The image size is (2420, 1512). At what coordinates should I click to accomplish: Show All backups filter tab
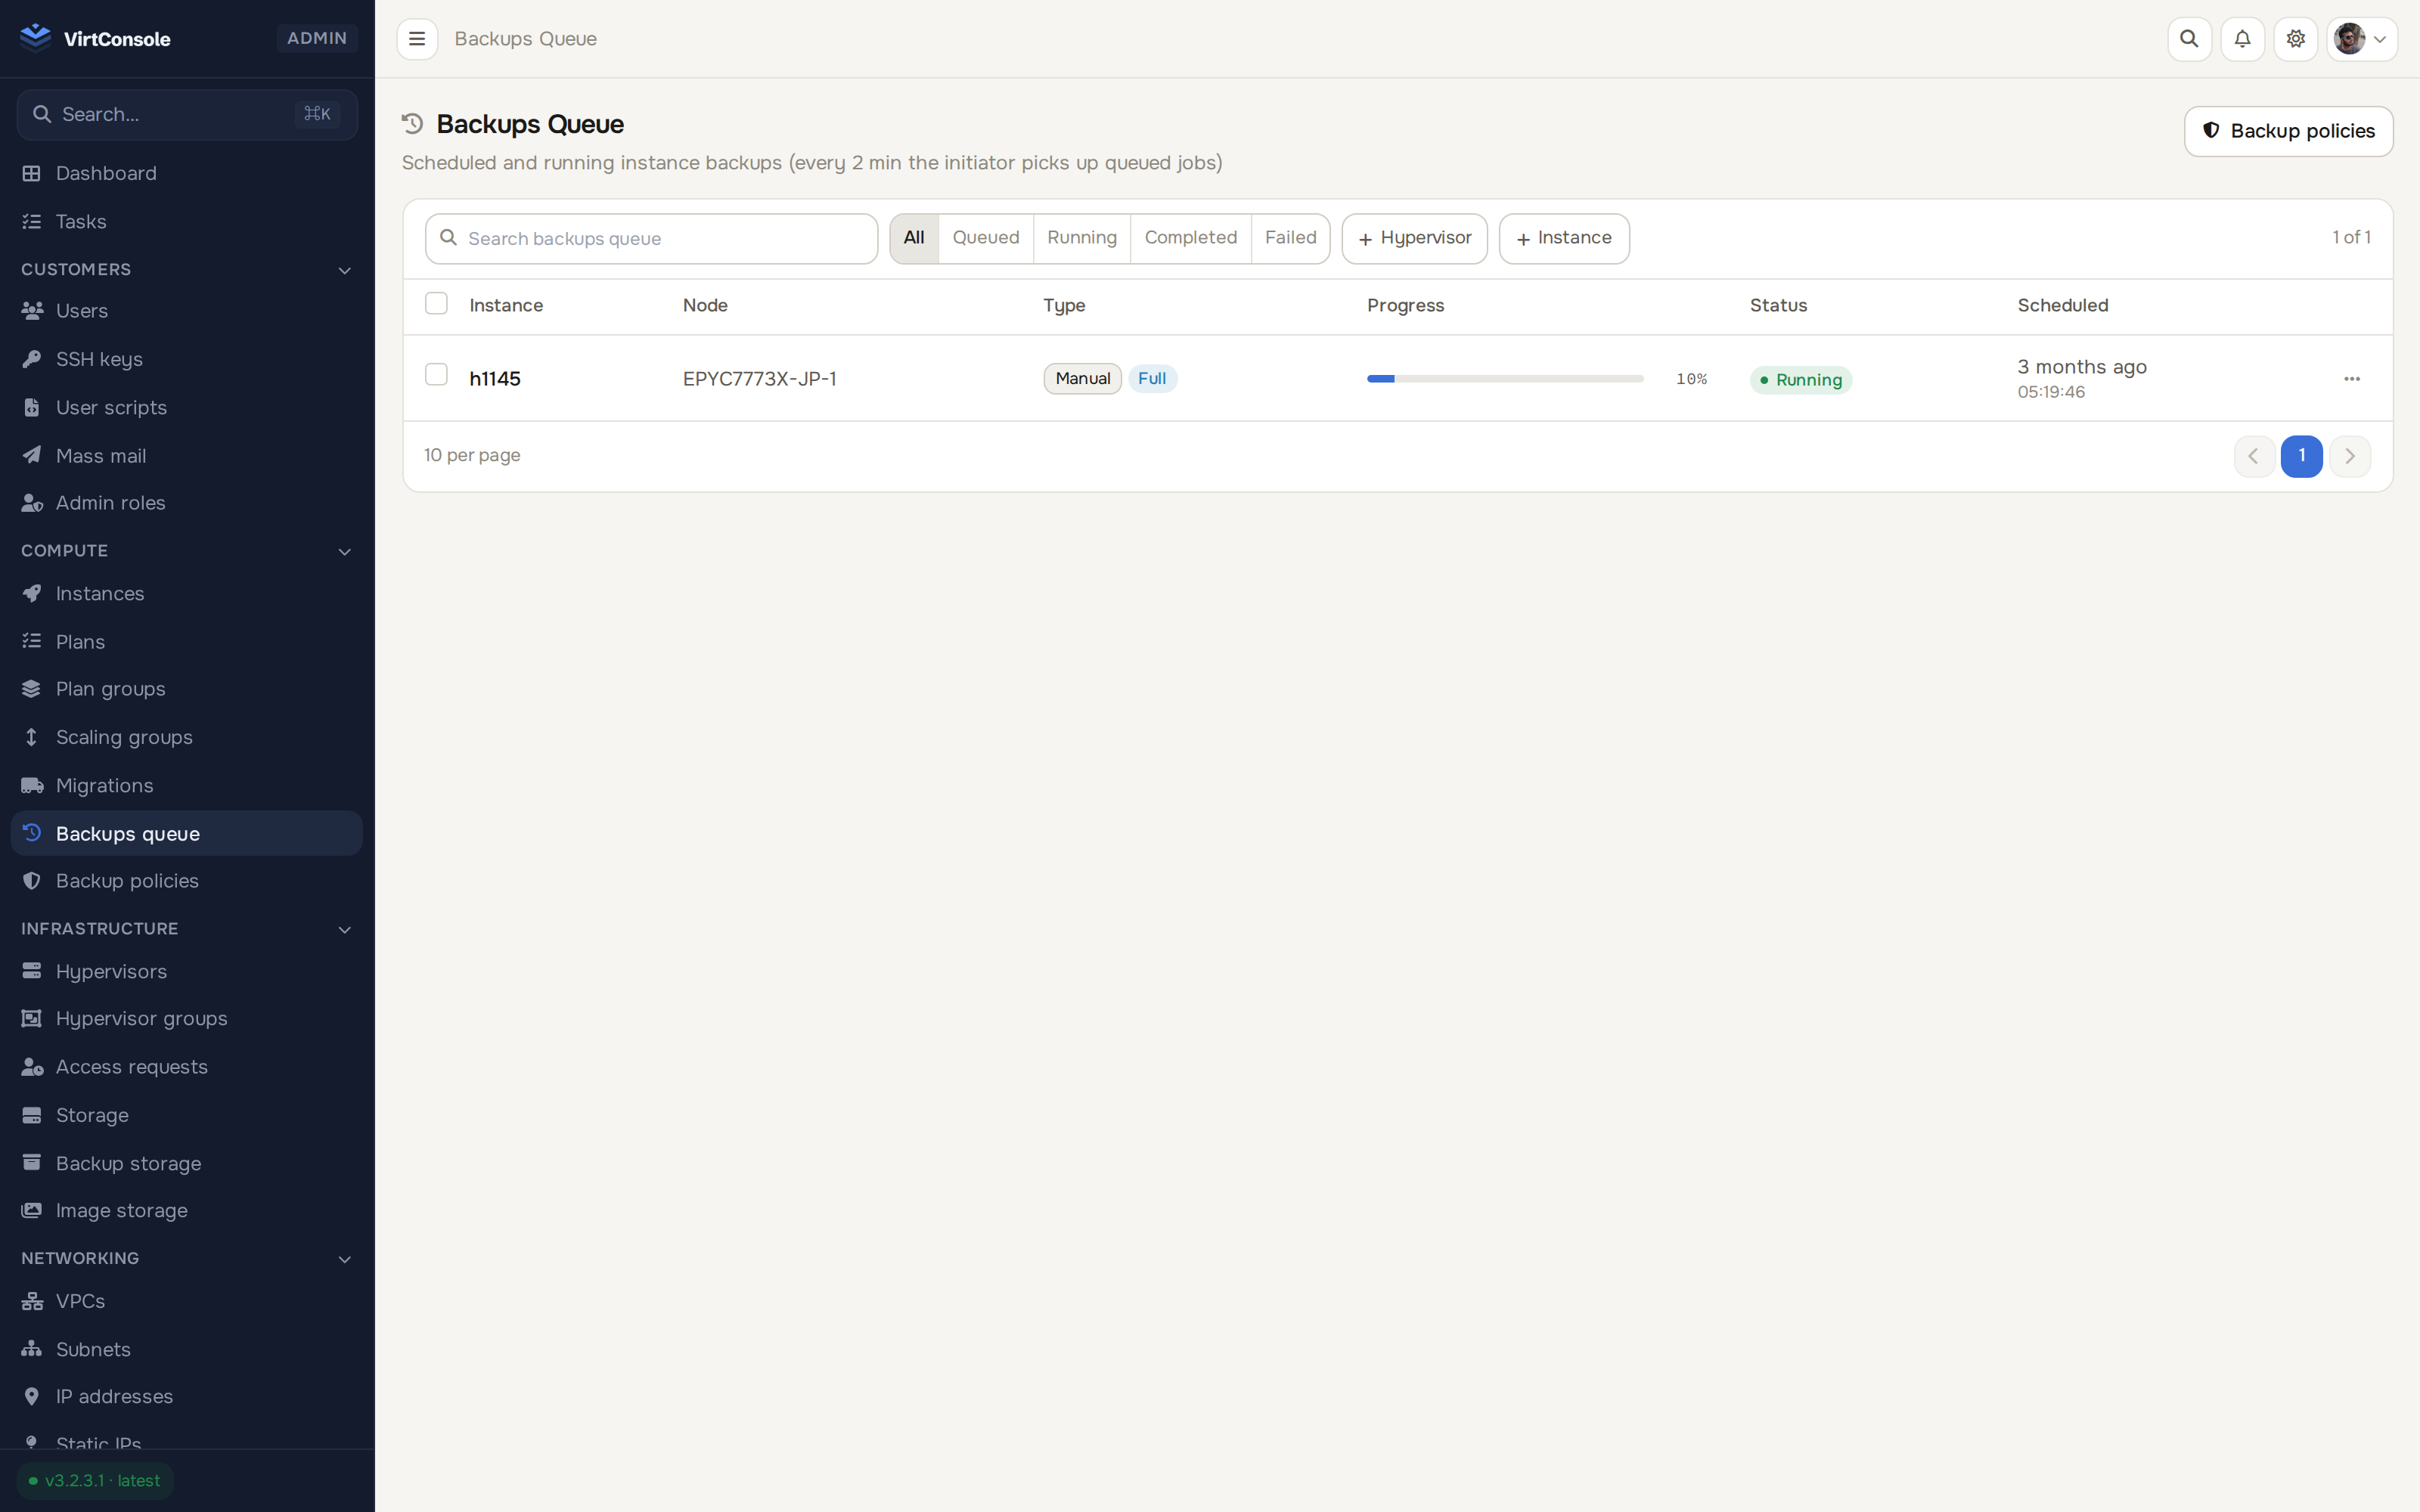pos(914,238)
